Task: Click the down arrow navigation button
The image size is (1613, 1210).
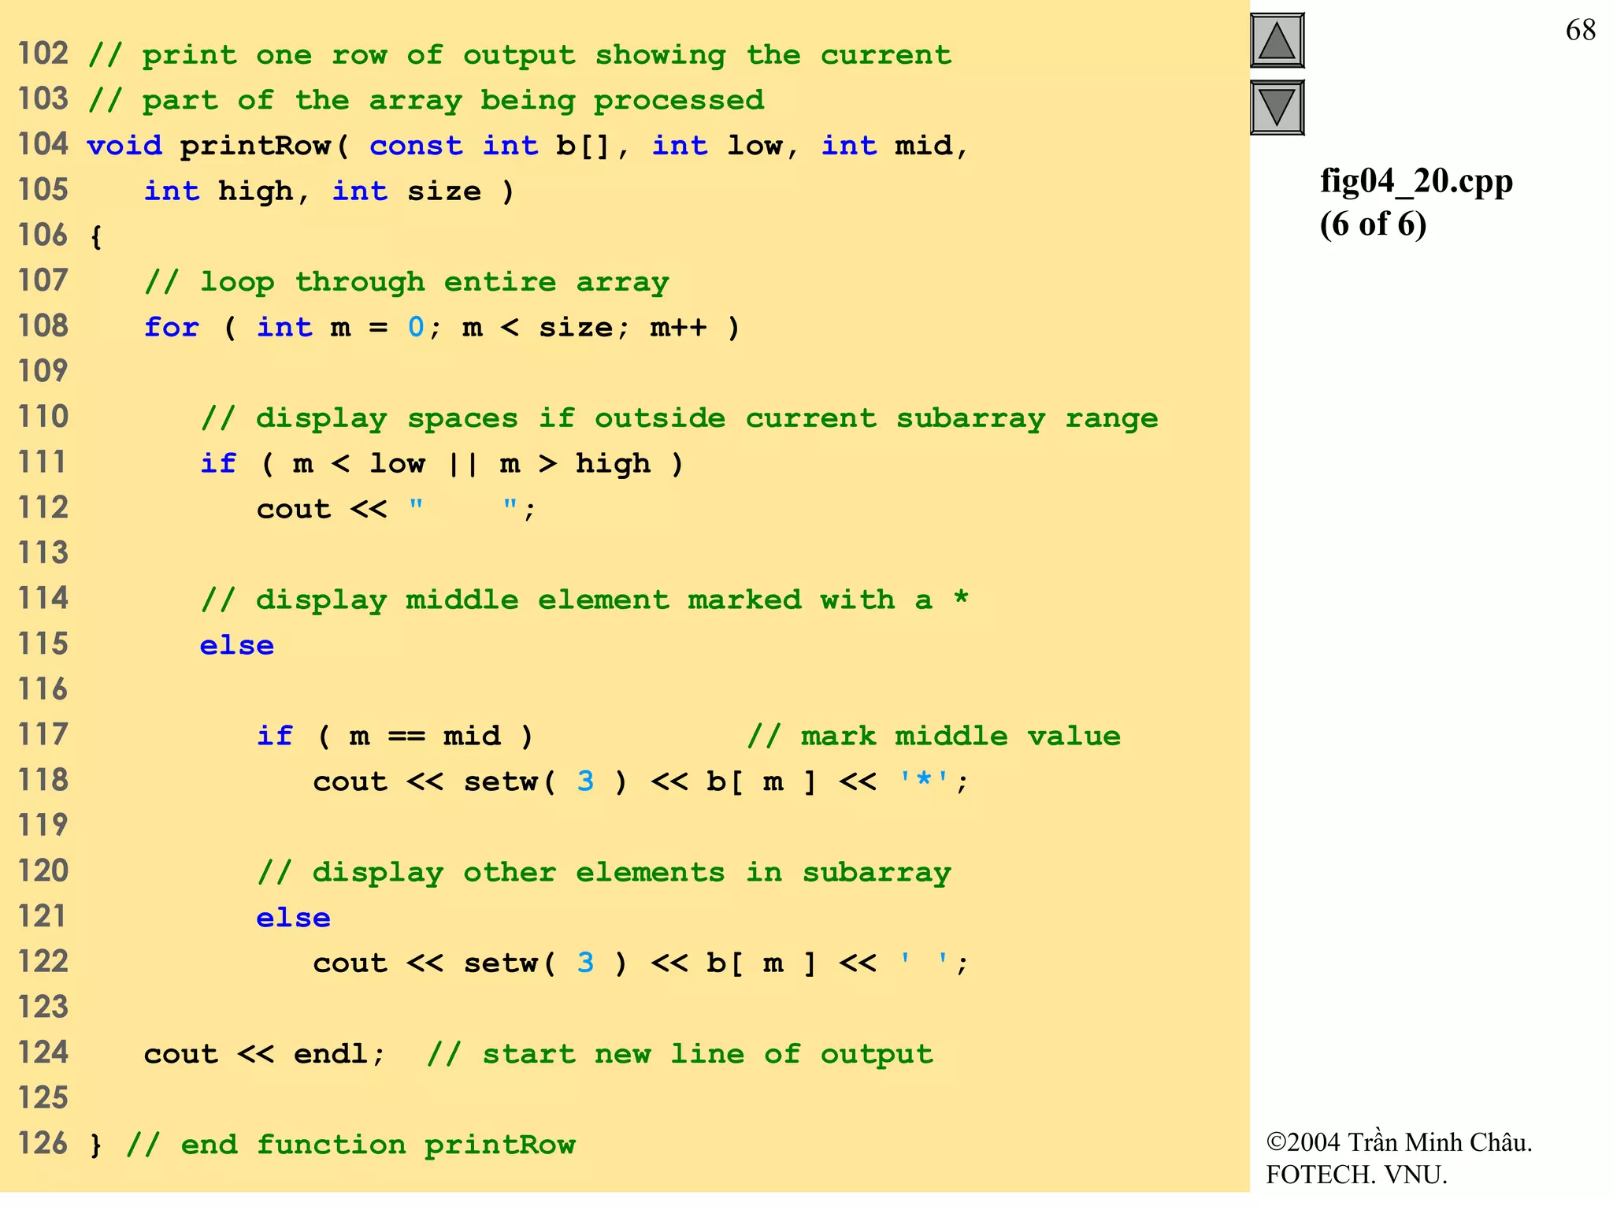Action: (1277, 107)
